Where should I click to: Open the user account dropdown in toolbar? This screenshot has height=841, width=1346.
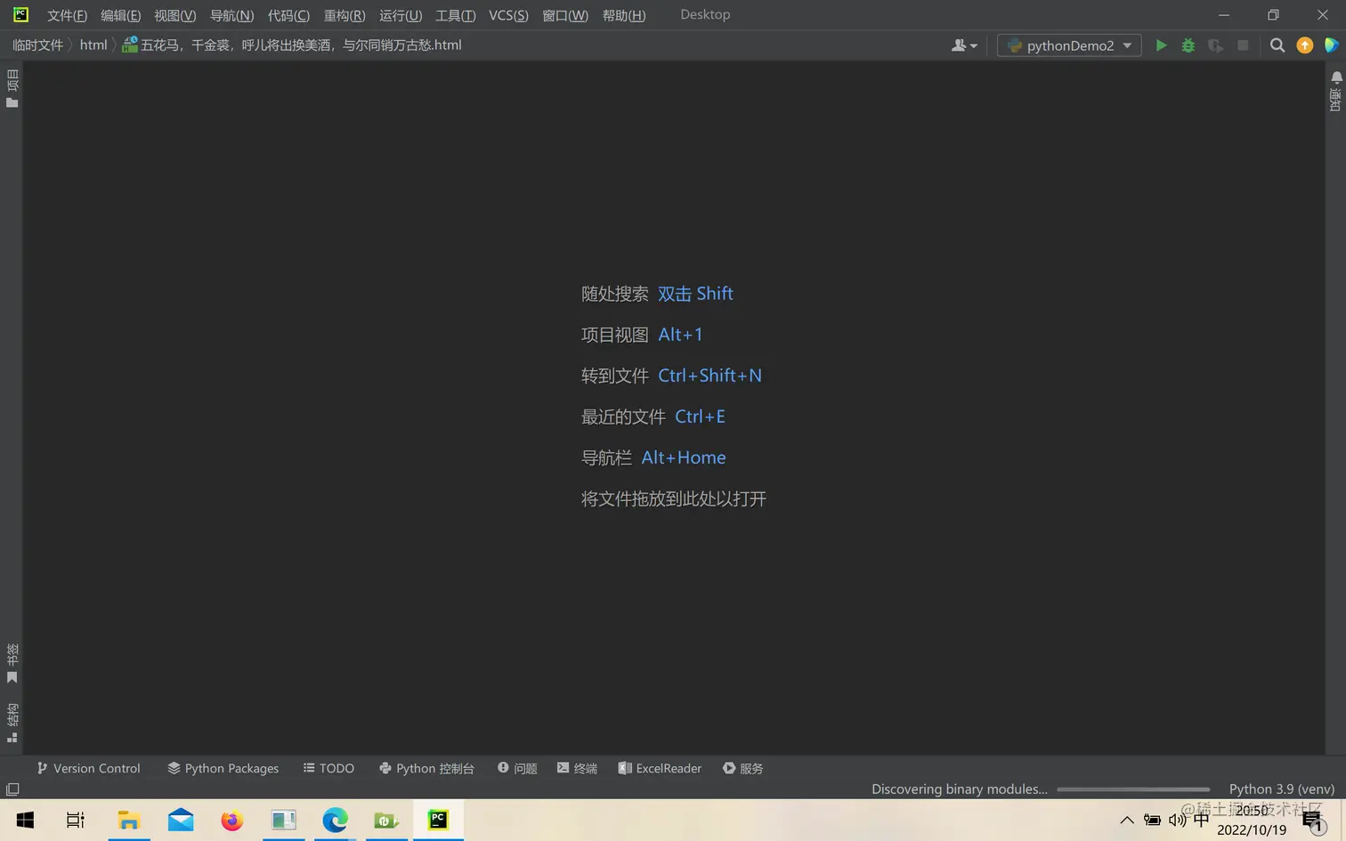[964, 45]
